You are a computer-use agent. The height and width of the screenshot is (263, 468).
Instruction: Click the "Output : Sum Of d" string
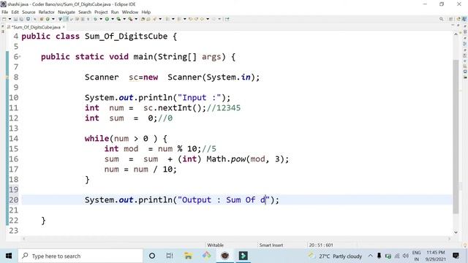(224, 199)
